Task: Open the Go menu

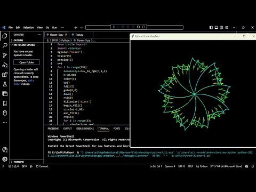Action: point(47,28)
